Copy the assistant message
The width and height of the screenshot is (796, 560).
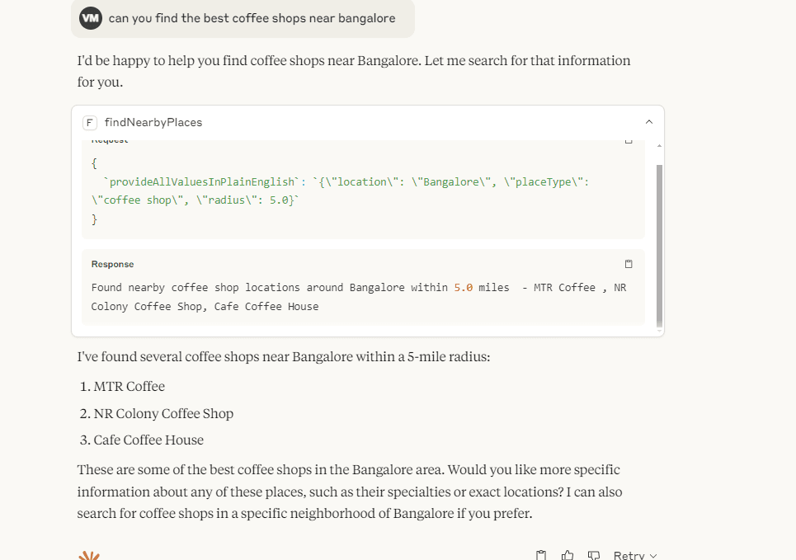tap(541, 555)
